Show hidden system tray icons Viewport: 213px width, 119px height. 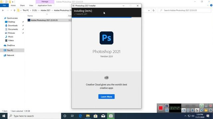tap(185, 116)
